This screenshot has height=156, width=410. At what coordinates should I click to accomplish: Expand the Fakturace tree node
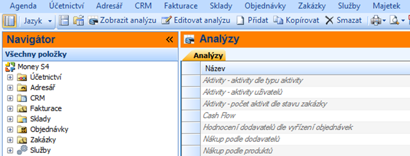click(x=10, y=108)
